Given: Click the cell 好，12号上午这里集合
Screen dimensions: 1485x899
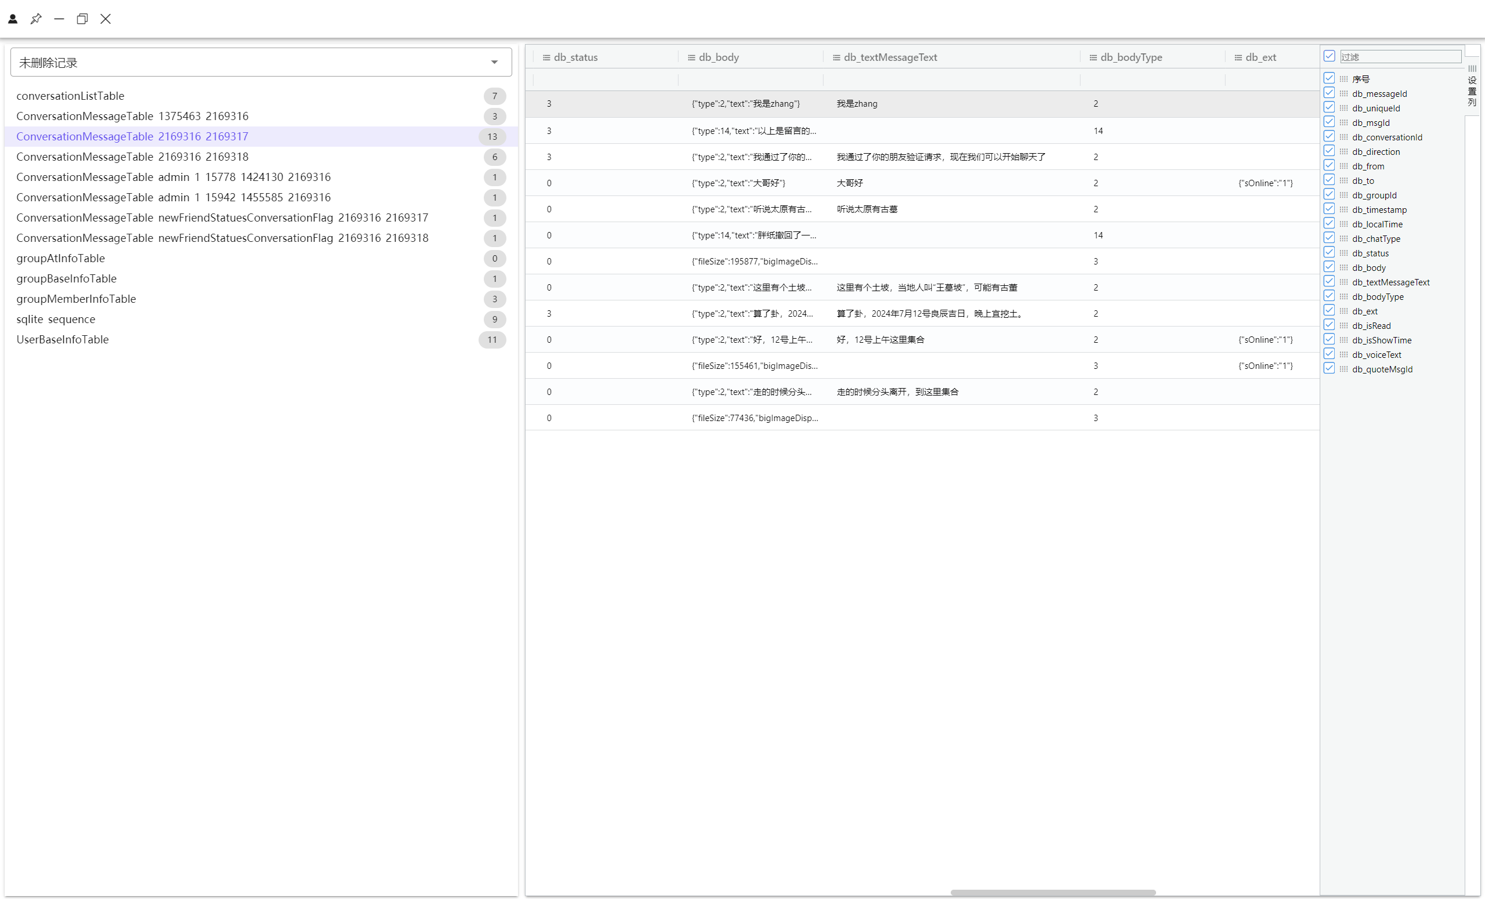Looking at the screenshot, I should click(x=881, y=340).
